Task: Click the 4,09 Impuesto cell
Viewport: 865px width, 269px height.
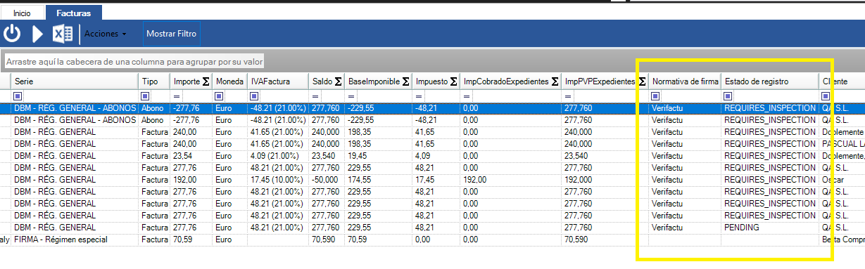Action: pos(436,156)
